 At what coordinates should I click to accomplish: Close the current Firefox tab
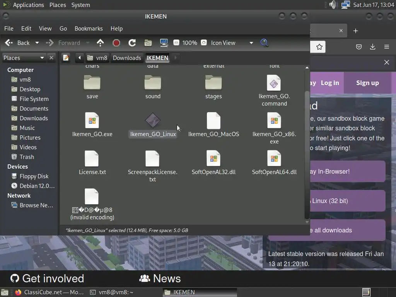tap(341, 31)
